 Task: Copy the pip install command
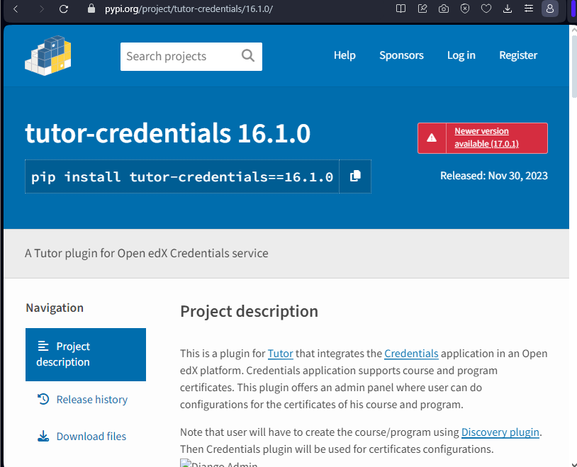click(355, 176)
